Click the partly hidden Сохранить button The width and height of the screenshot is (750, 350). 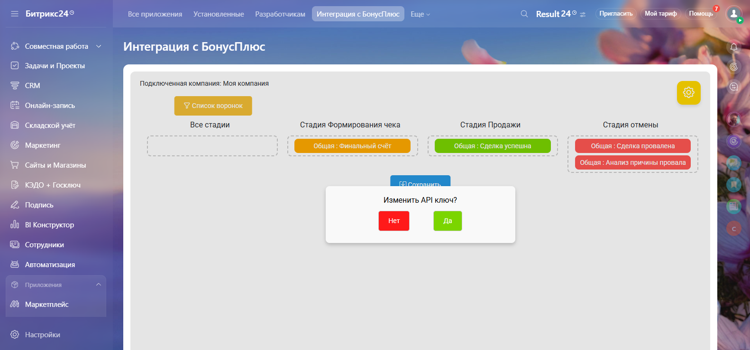point(421,181)
